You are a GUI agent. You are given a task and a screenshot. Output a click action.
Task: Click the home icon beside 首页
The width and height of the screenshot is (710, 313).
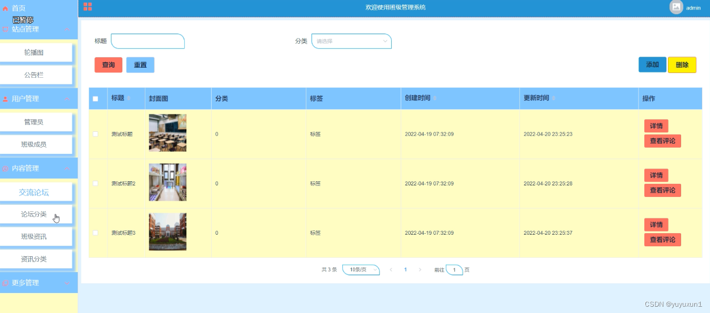click(x=6, y=8)
